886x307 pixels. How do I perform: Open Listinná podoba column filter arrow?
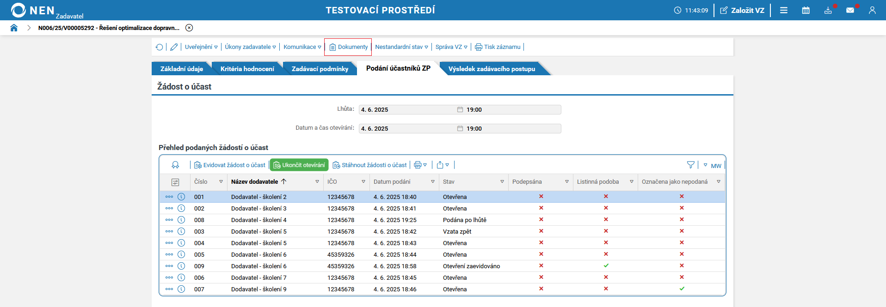coord(632,182)
